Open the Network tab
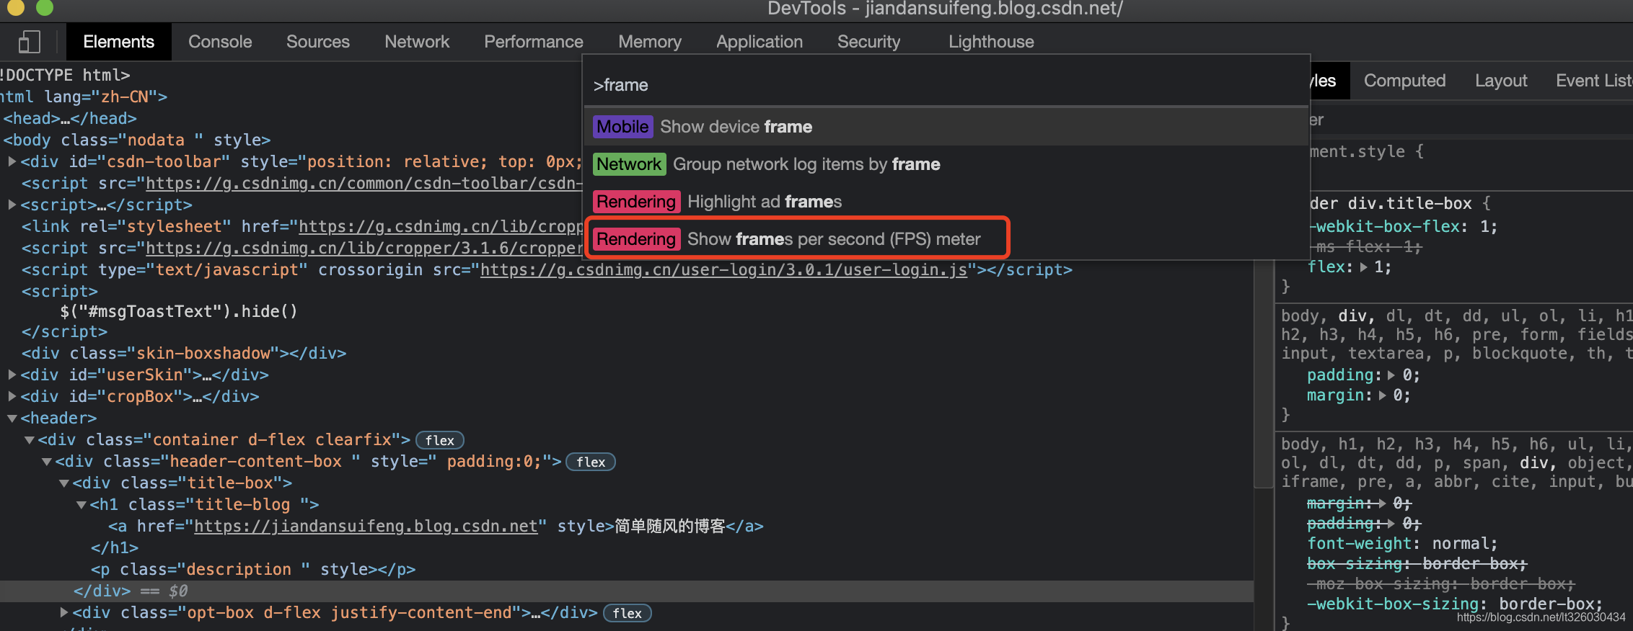 pyautogui.click(x=417, y=42)
